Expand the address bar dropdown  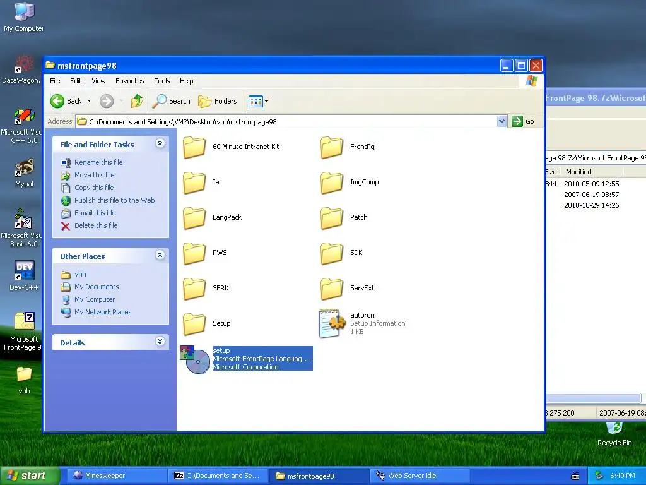tap(502, 121)
